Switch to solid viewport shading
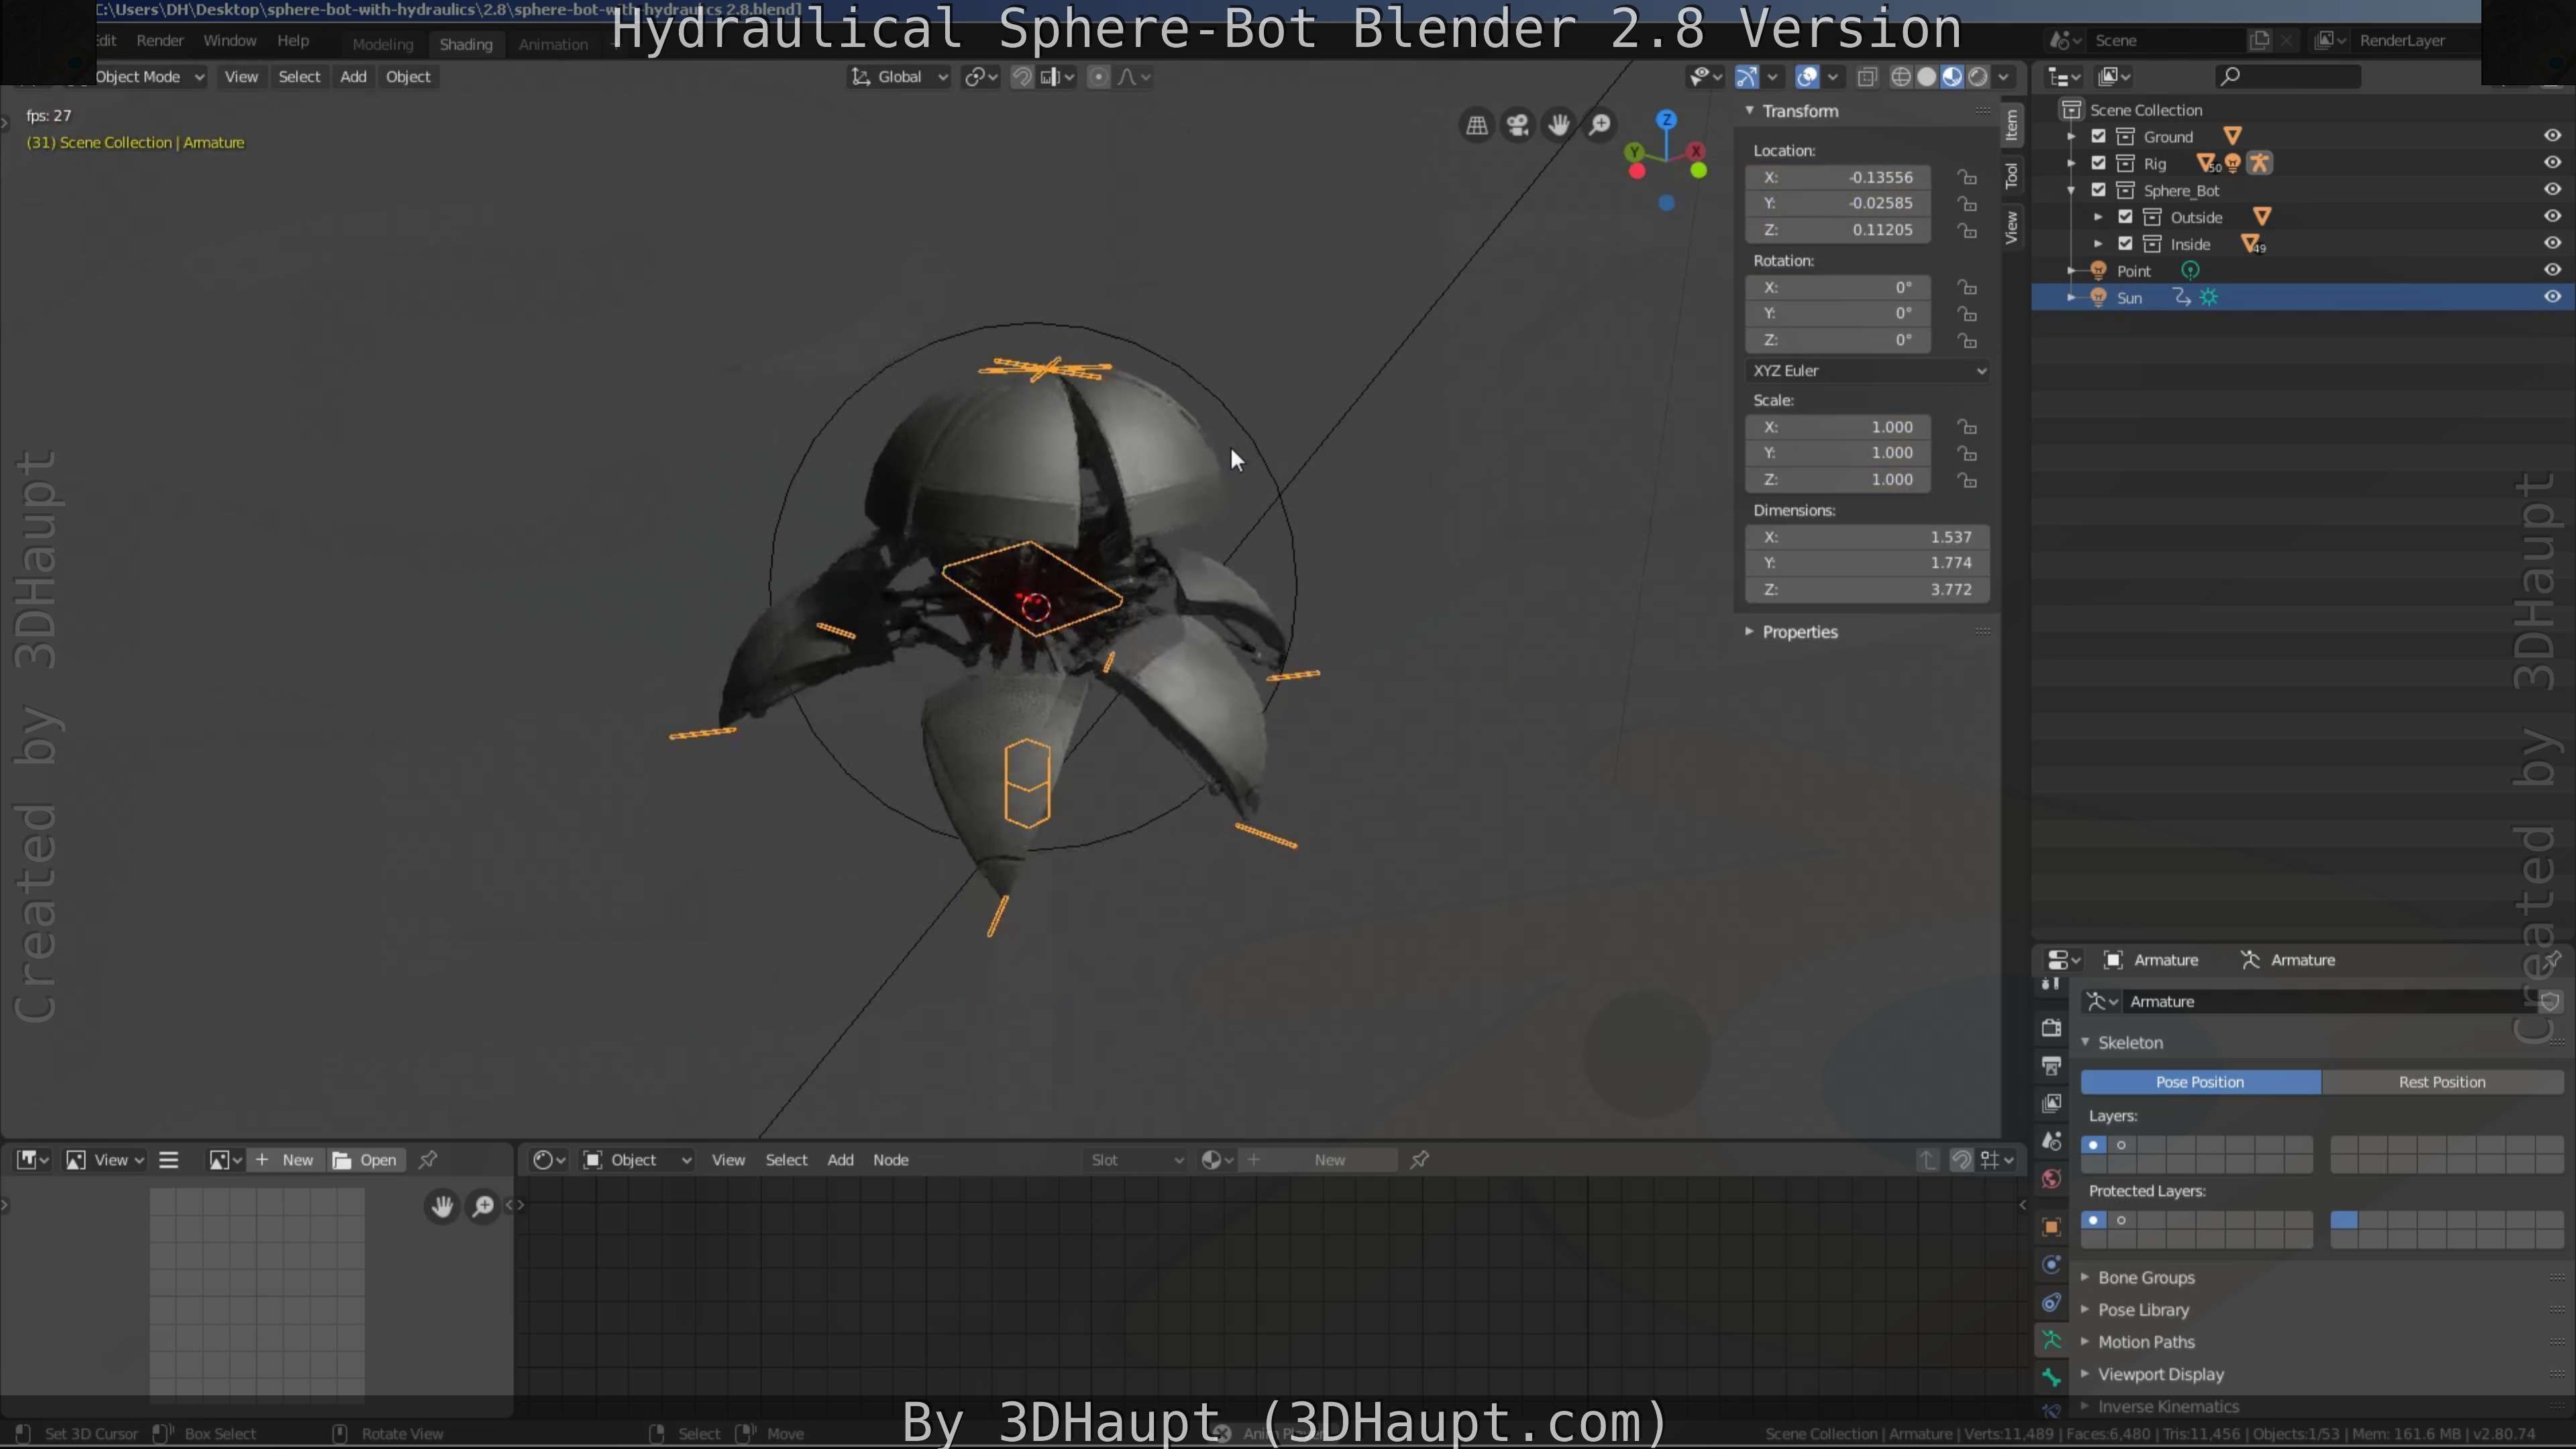The height and width of the screenshot is (1449, 2576). (1926, 77)
